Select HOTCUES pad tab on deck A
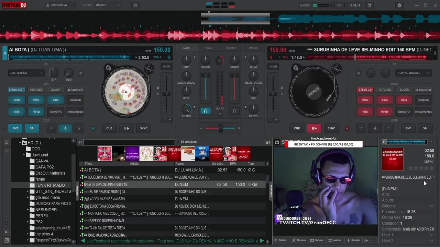This screenshot has width=440, height=247. [x=36, y=90]
